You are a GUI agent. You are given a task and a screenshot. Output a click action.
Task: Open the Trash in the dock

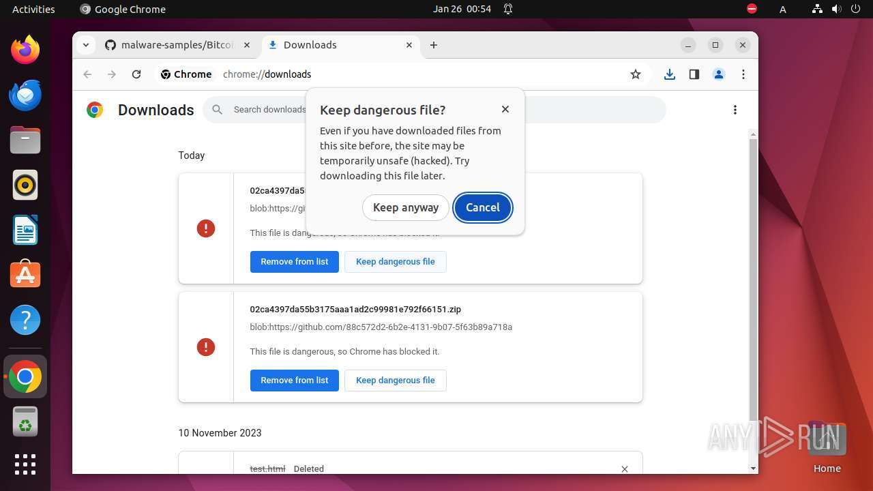point(25,421)
